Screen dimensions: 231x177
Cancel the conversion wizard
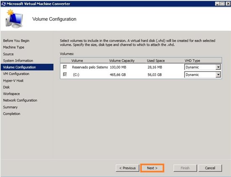210,168
